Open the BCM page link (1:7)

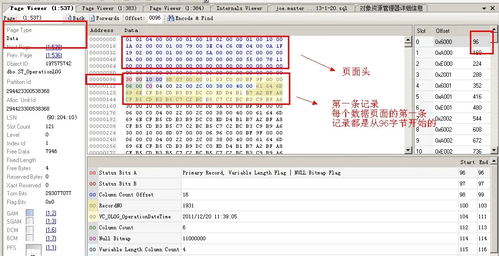51,238
